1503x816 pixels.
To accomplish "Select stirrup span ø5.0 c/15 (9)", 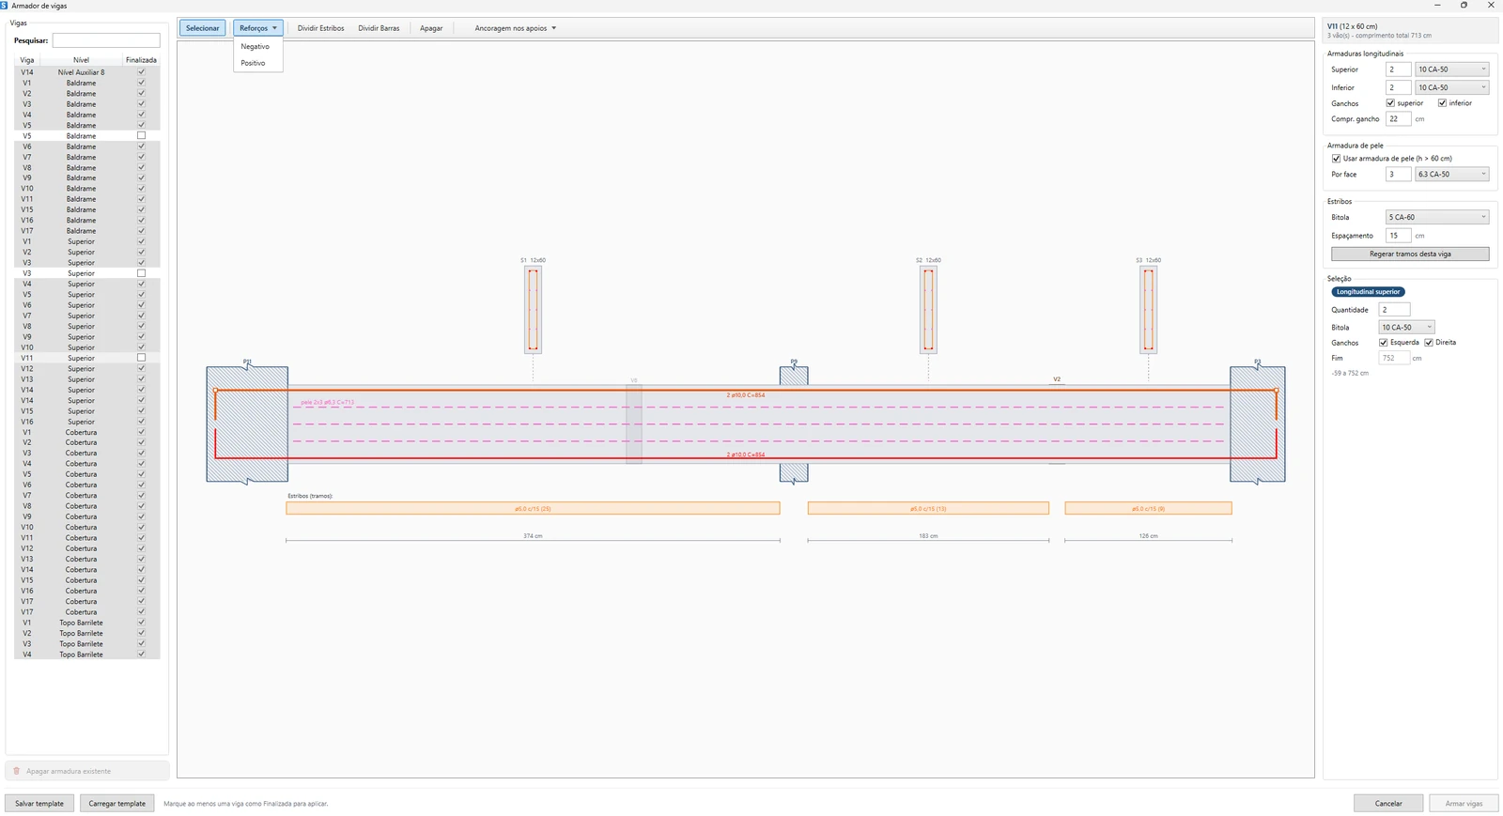I will (1148, 509).
